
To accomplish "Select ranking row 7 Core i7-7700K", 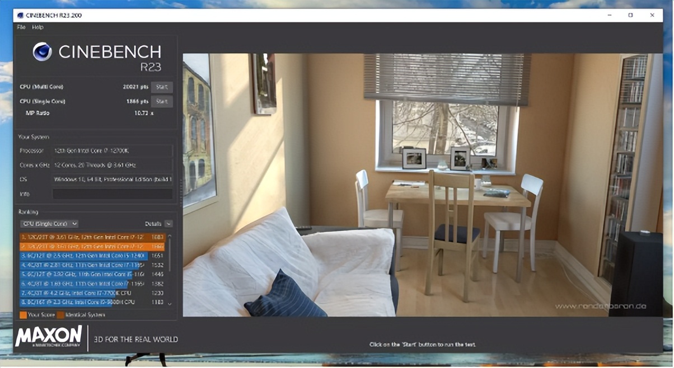I will [x=92, y=293].
